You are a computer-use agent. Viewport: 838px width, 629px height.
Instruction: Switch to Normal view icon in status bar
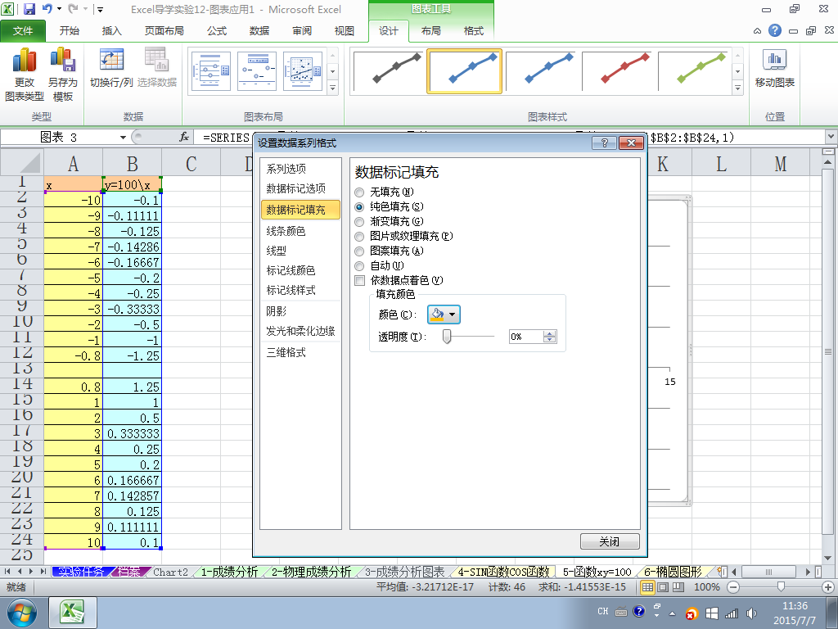[647, 587]
